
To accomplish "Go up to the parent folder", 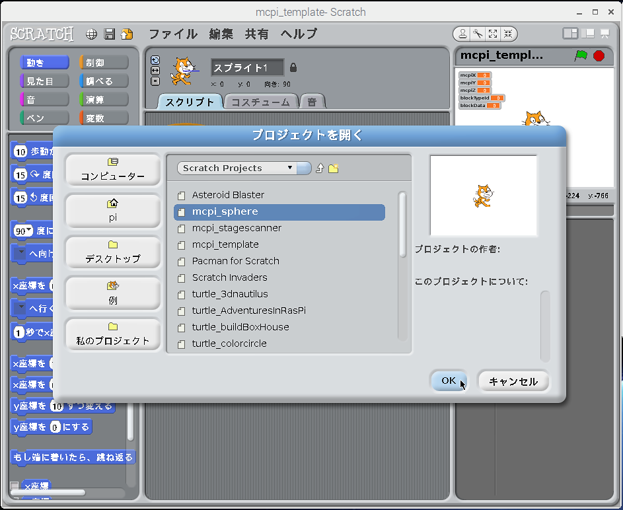I will pos(320,168).
